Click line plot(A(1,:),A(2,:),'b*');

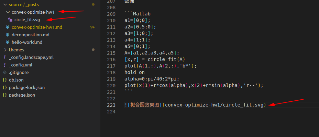[x=161, y=66]
